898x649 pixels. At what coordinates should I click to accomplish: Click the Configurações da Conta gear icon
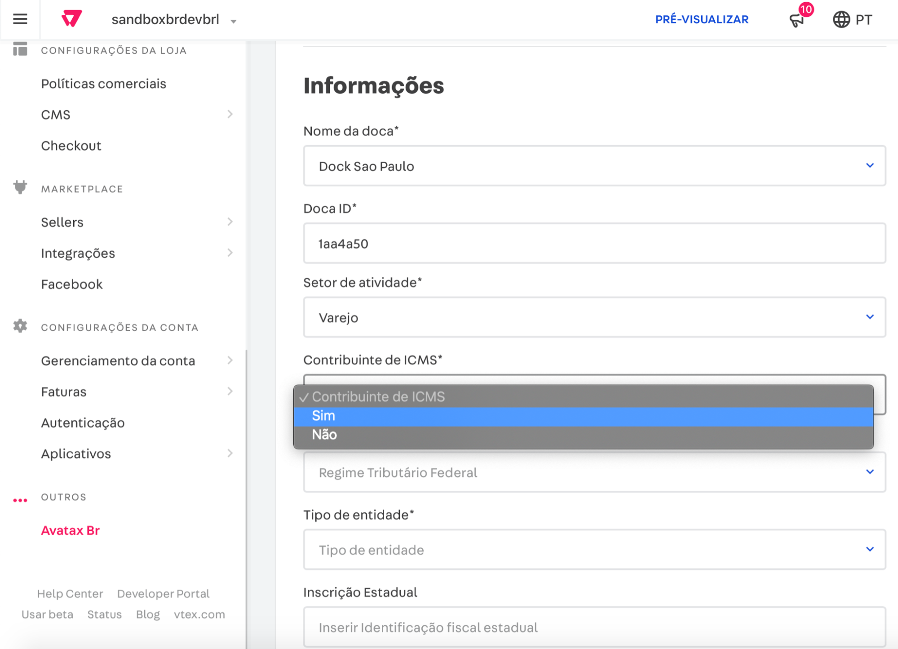[x=19, y=327]
